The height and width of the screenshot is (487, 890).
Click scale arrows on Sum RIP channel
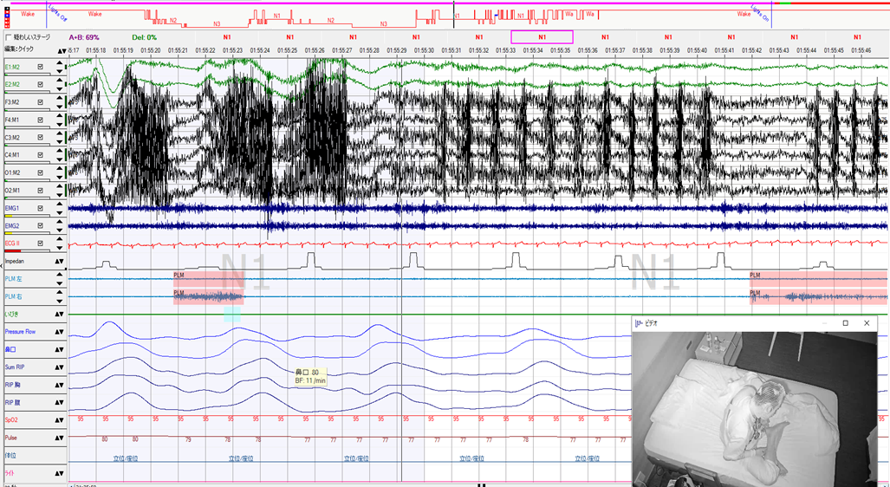60,367
